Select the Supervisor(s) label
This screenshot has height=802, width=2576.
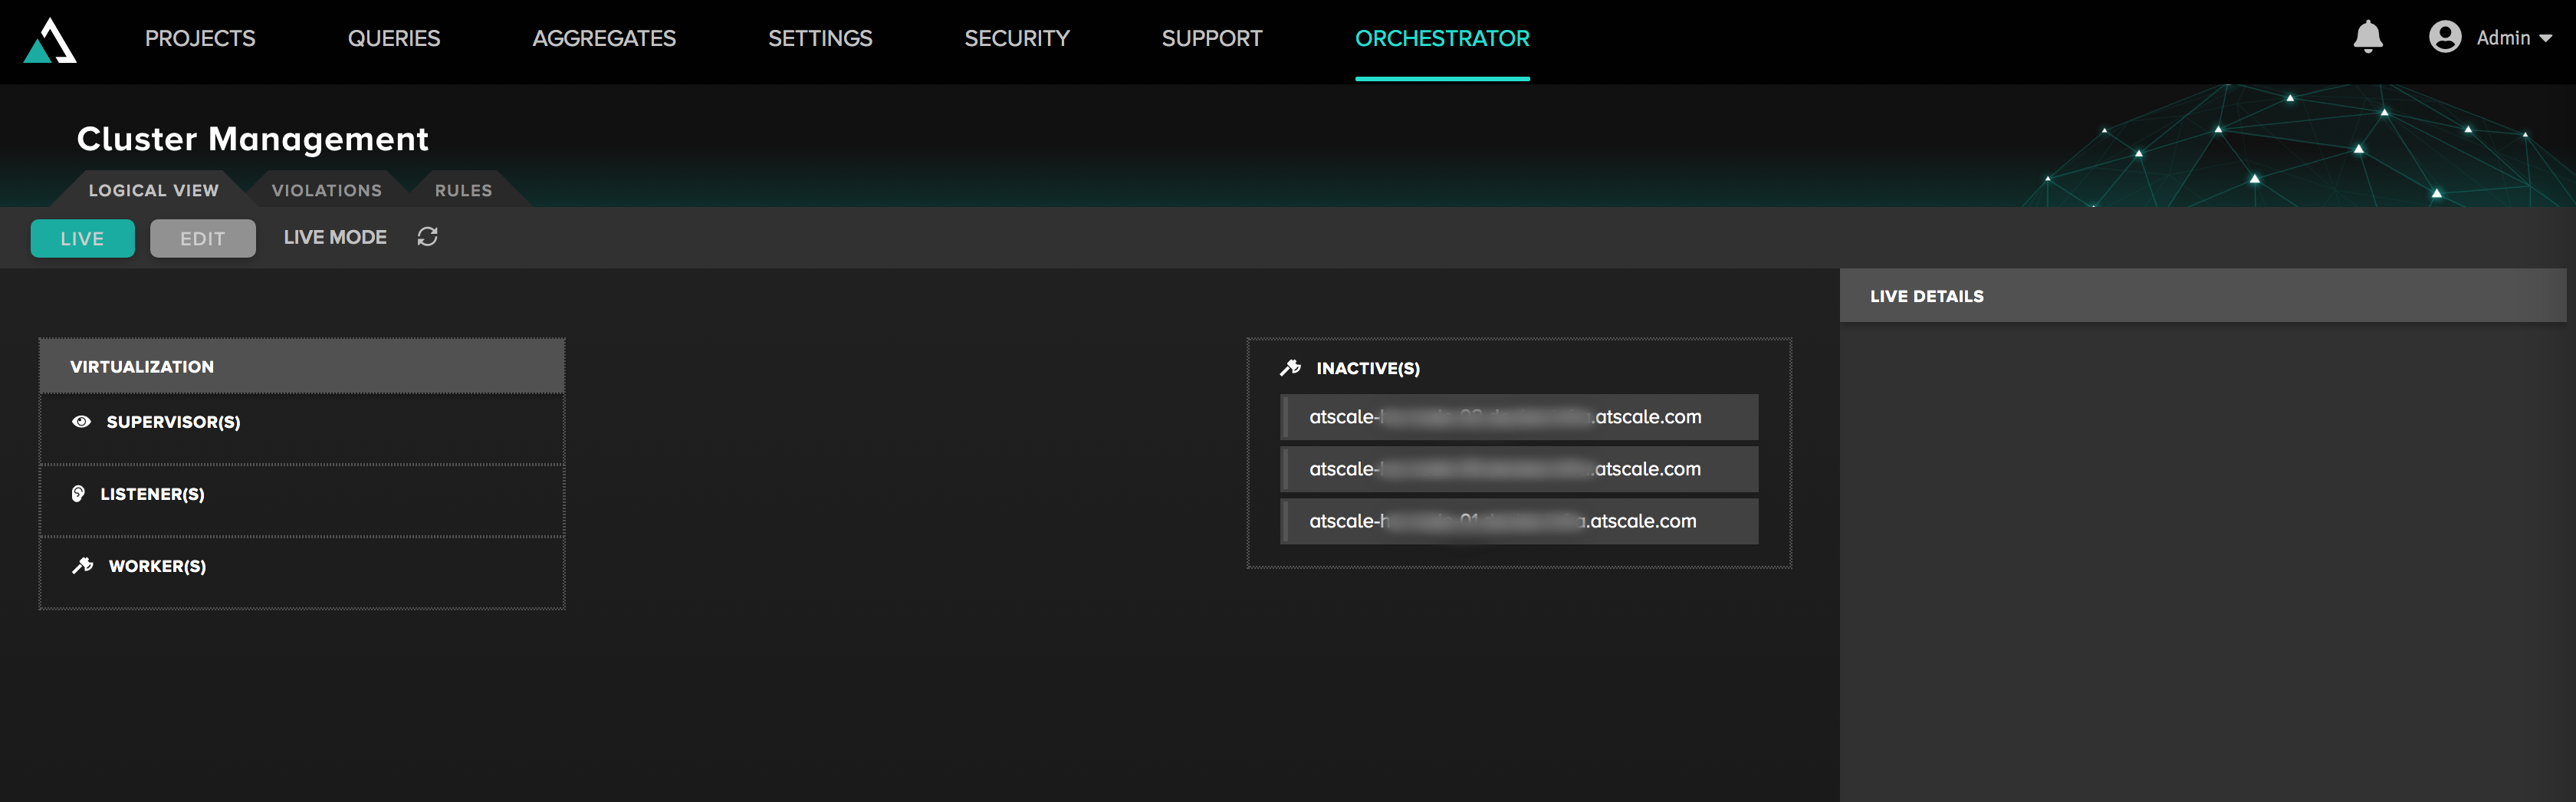tap(174, 422)
